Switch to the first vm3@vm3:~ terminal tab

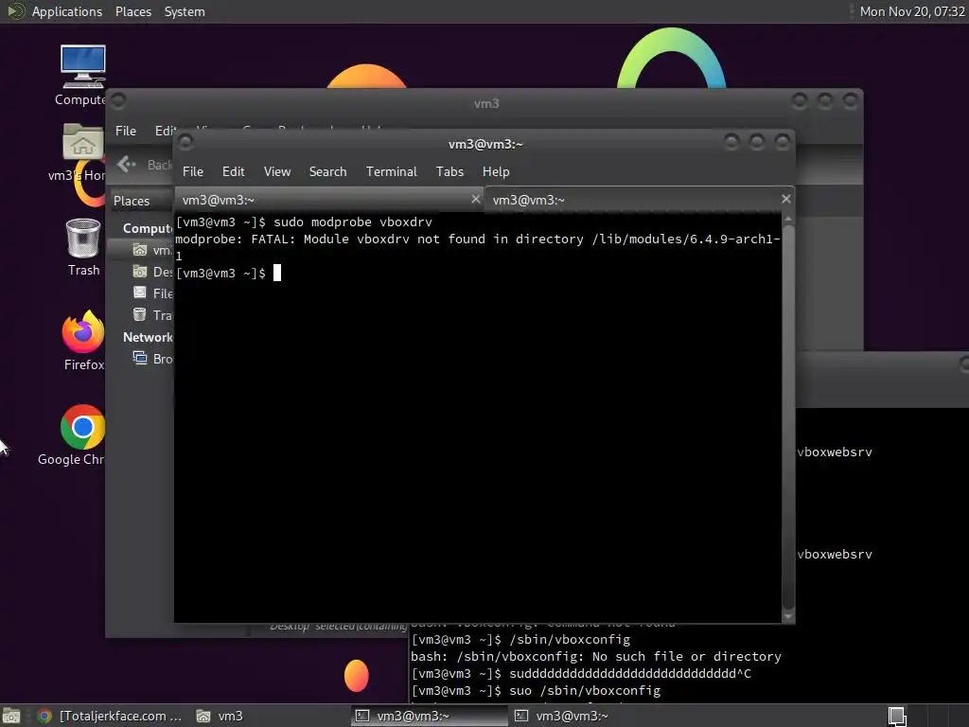pos(328,200)
